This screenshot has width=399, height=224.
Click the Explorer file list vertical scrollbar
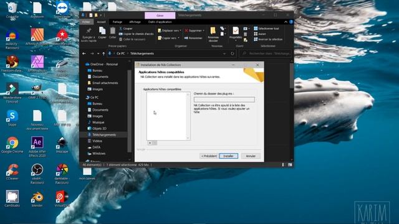(292, 75)
